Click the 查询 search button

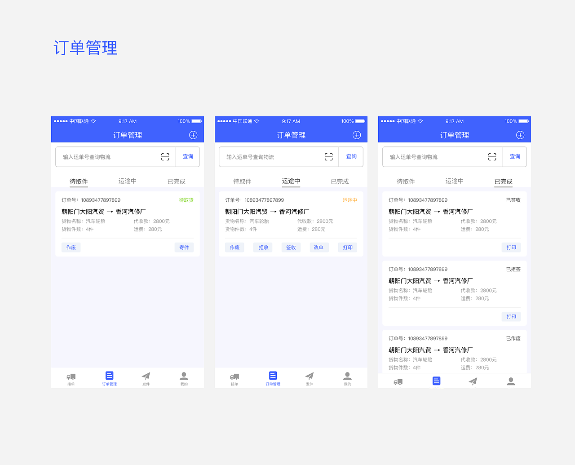pos(187,156)
